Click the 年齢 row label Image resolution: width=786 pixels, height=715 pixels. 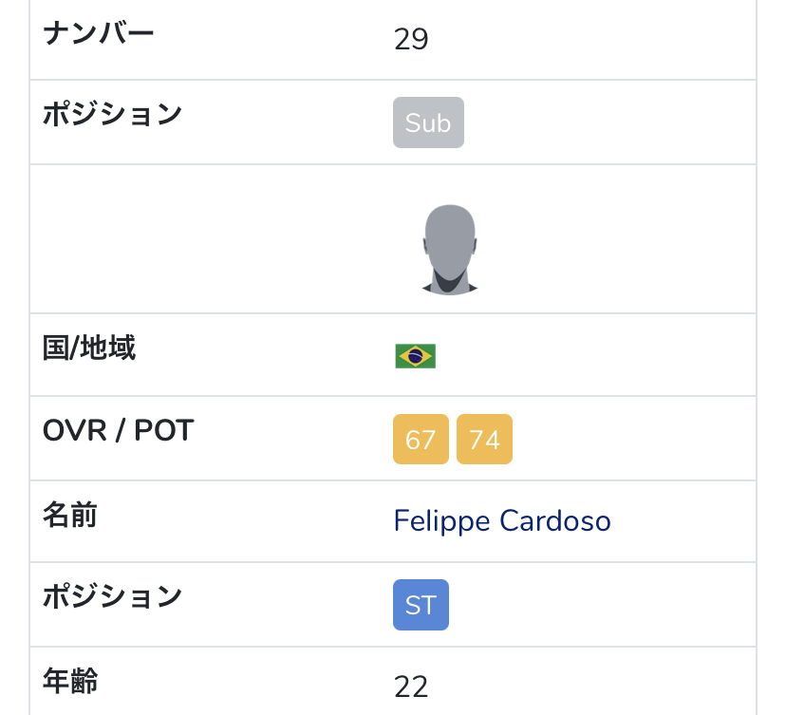tap(70, 680)
